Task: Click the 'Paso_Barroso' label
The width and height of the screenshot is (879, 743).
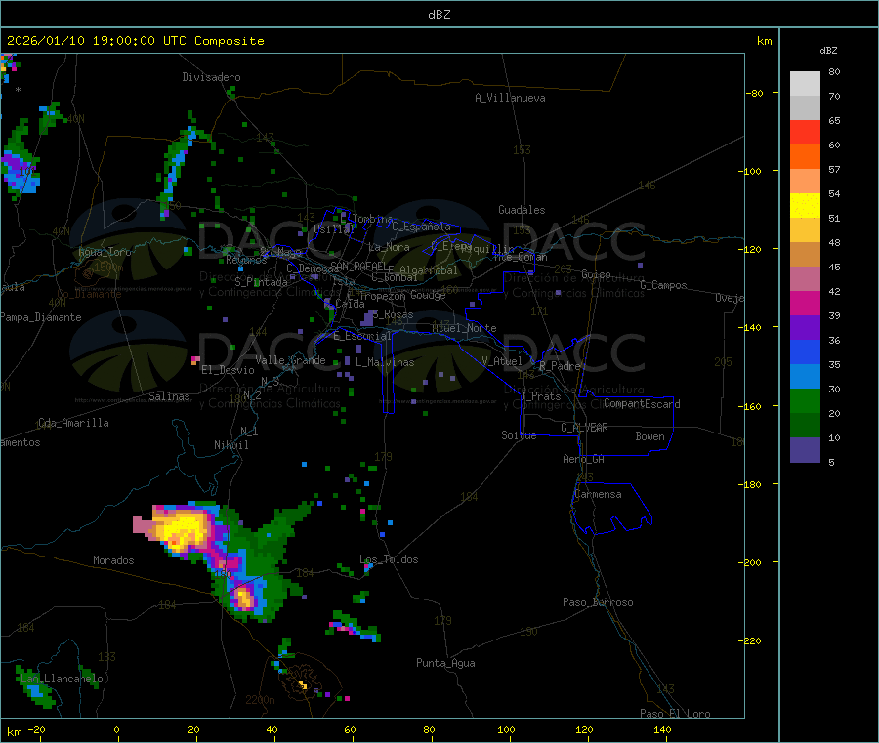Action: 598,602
